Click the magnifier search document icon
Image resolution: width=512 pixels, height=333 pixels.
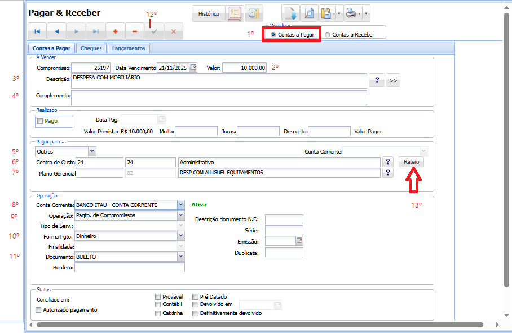pyautogui.click(x=310, y=12)
